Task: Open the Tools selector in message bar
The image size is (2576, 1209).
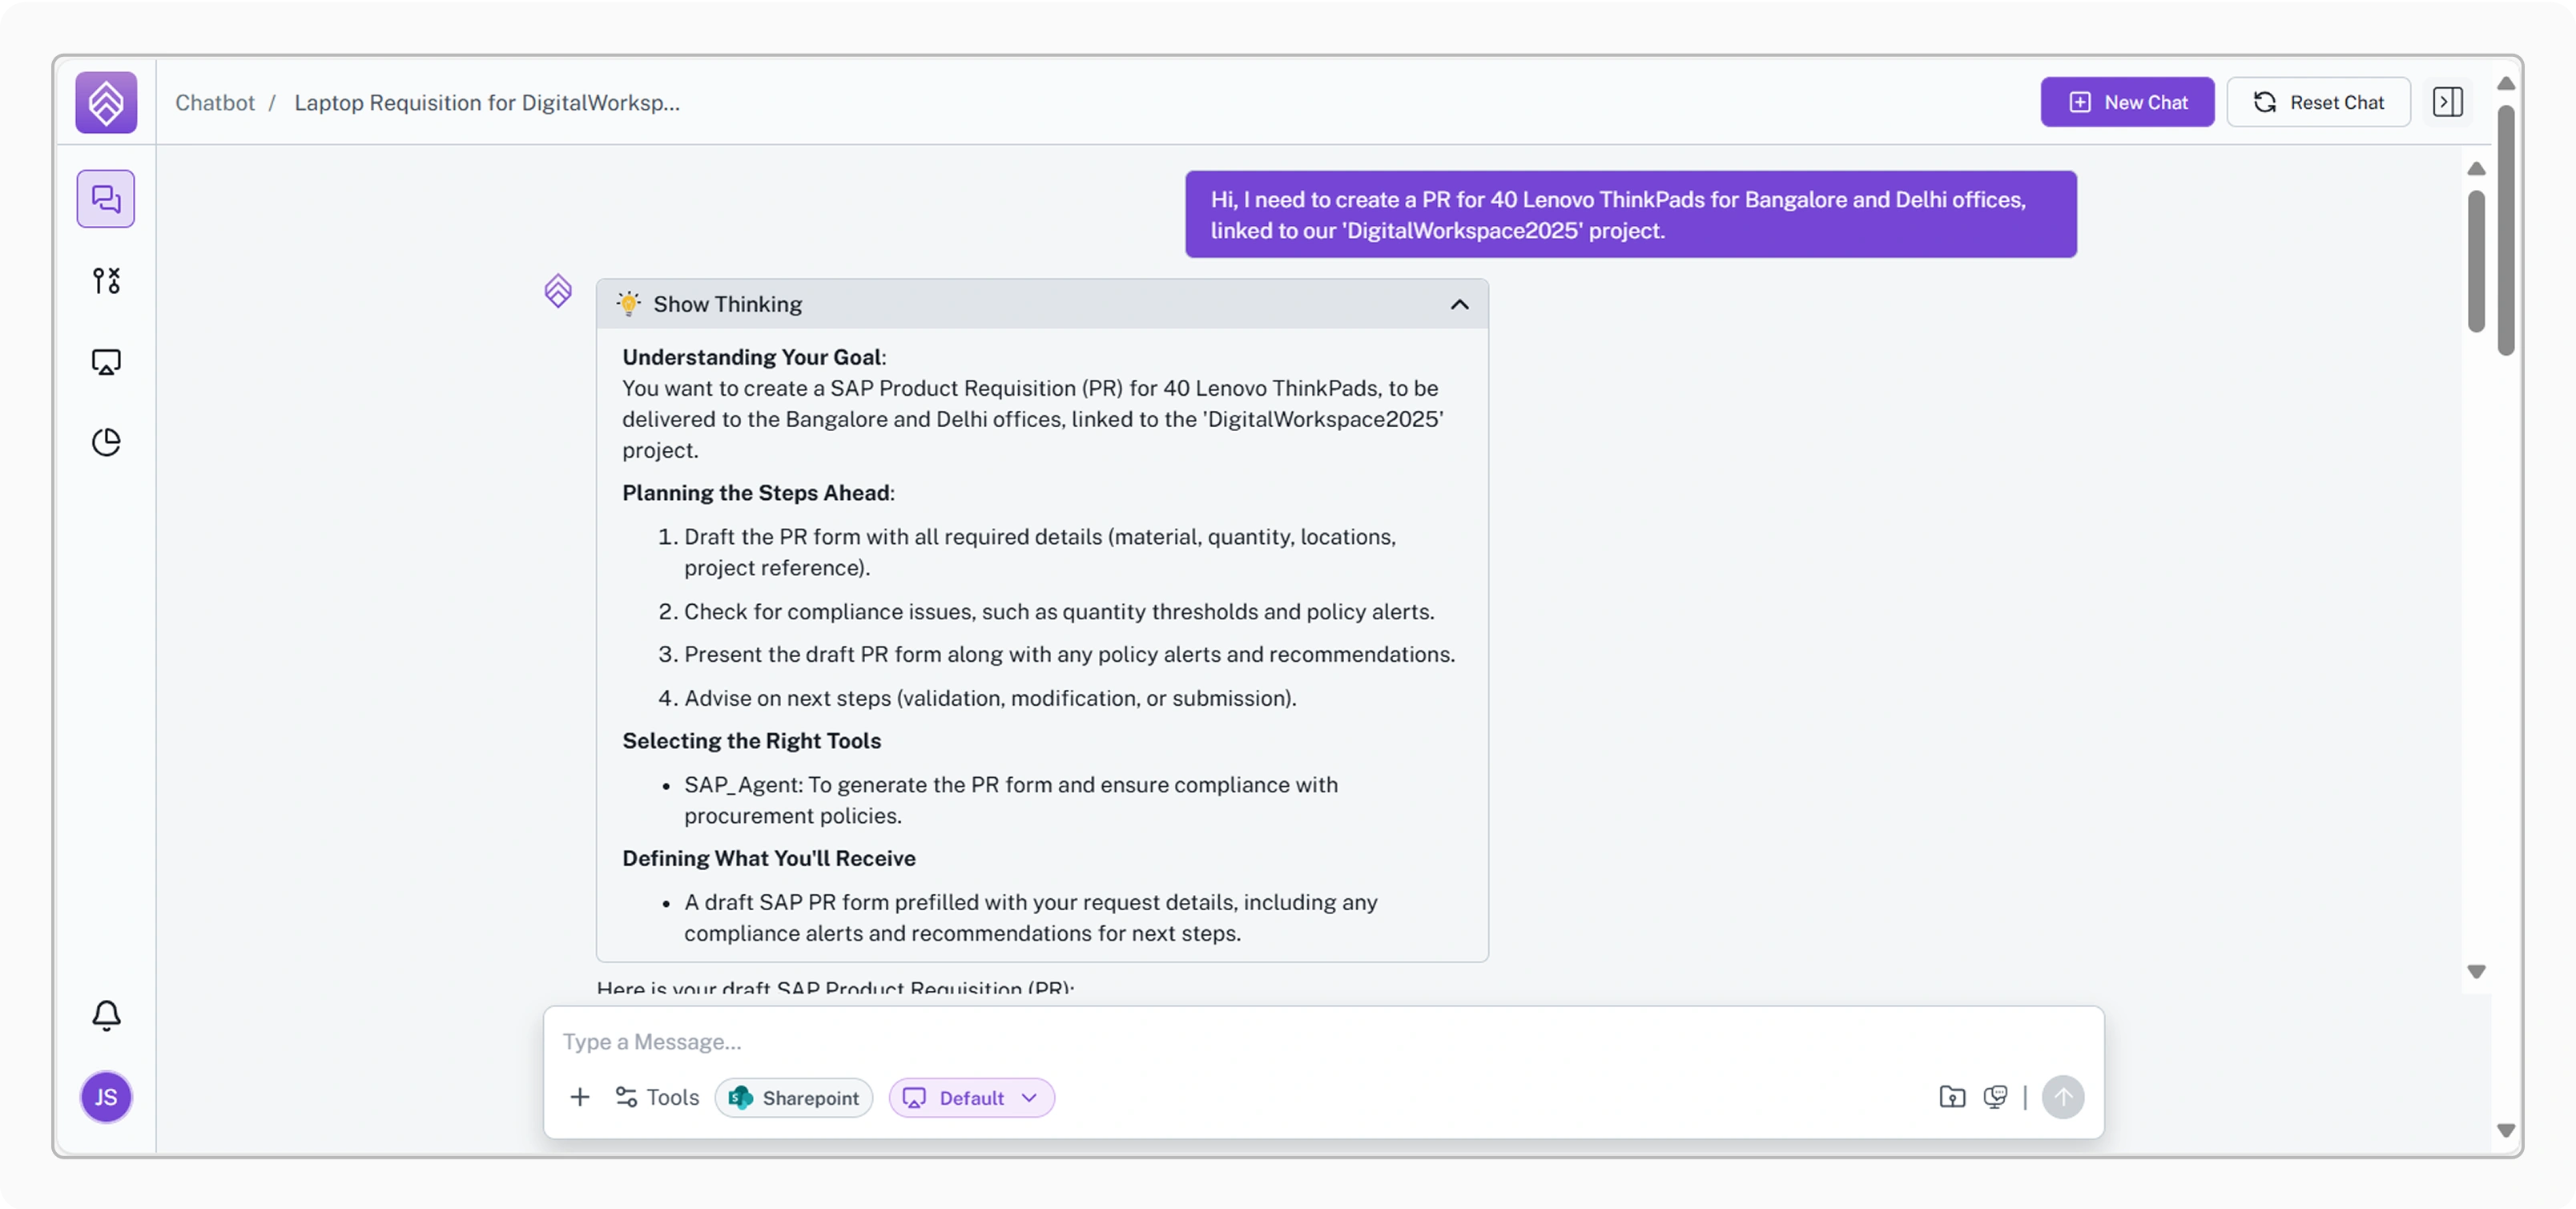Action: click(x=657, y=1097)
